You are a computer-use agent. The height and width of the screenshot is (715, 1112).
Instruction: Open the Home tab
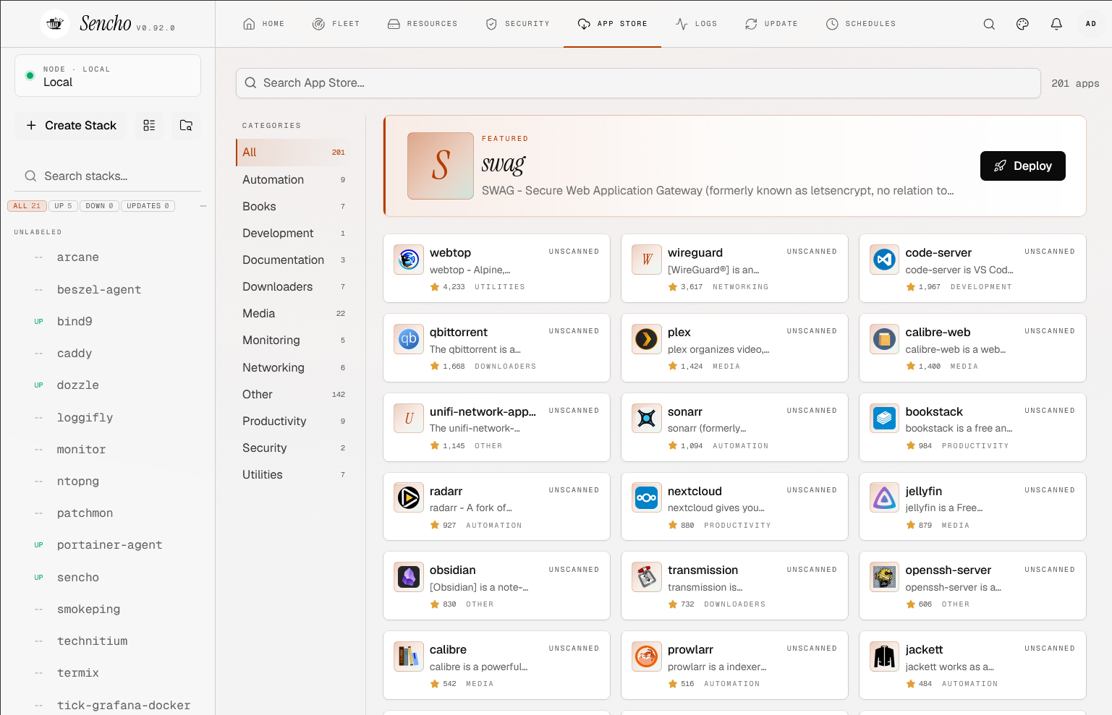point(264,24)
